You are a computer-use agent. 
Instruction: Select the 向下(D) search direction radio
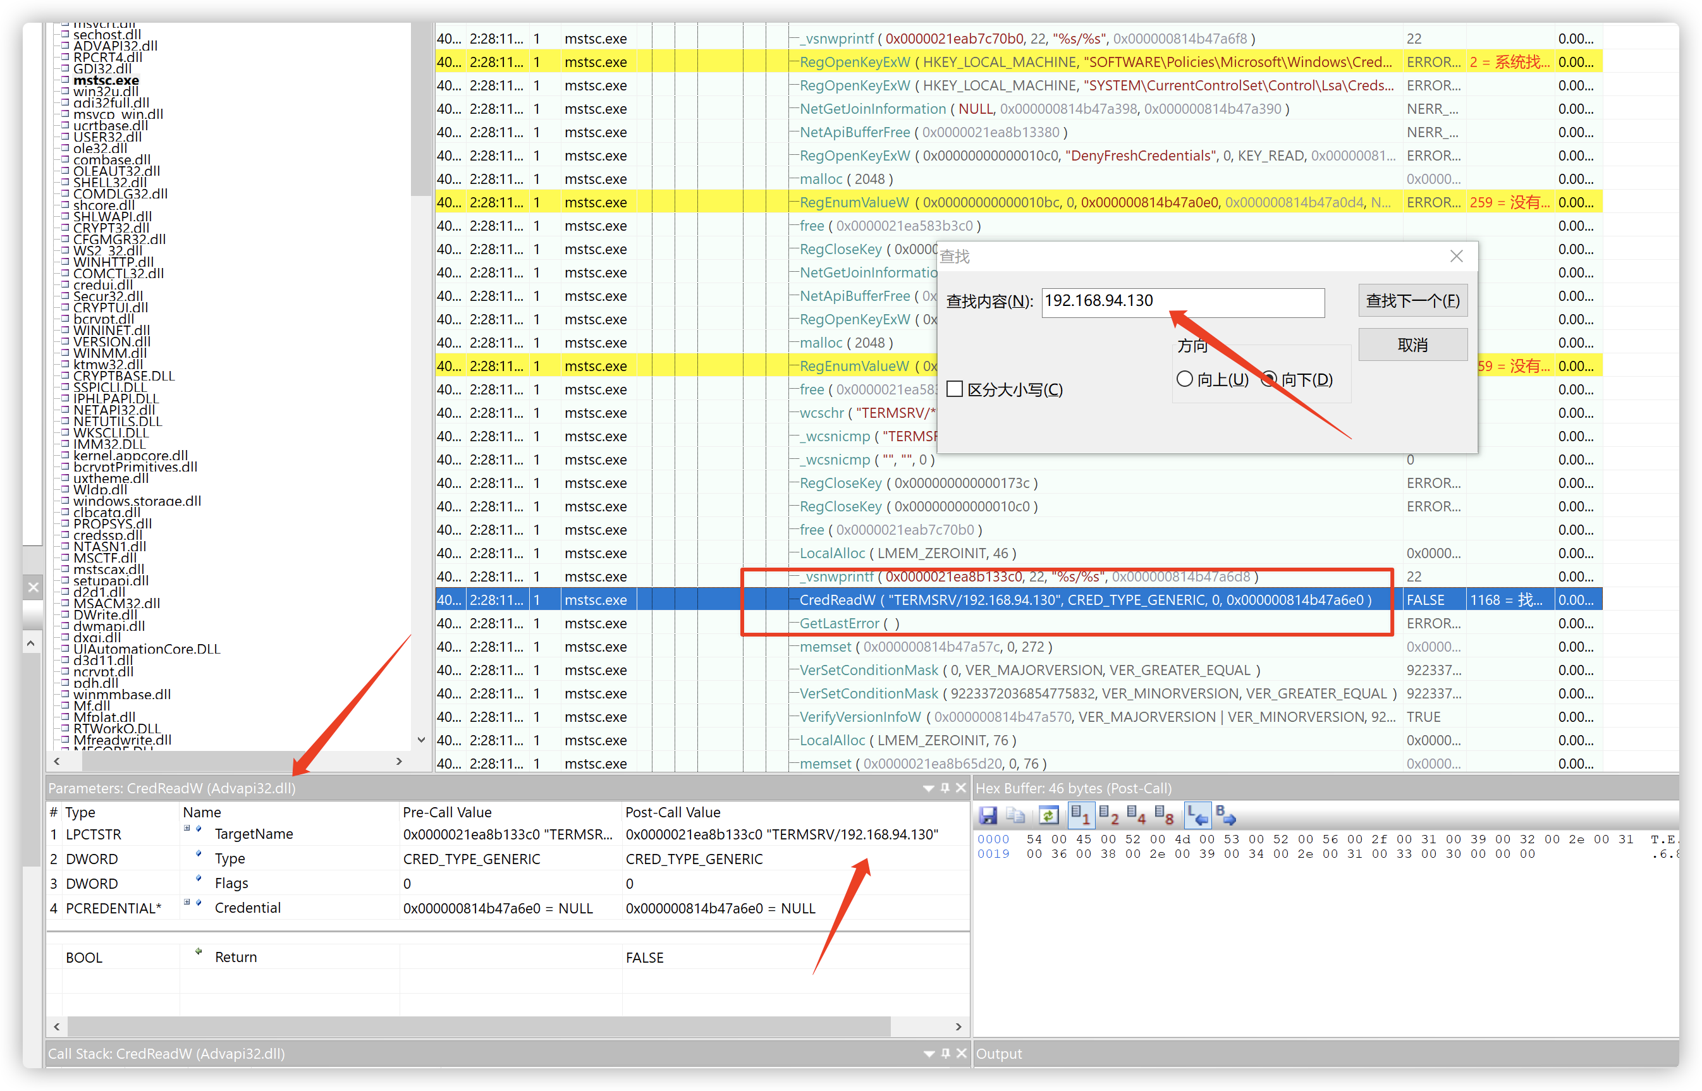point(1270,379)
